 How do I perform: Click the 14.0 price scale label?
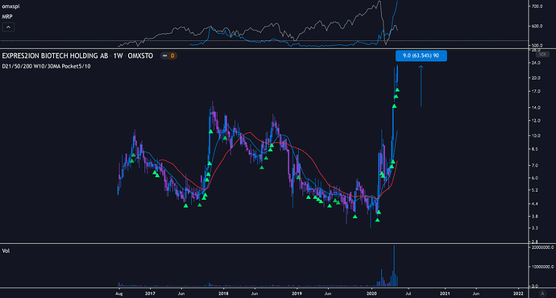[536, 108]
